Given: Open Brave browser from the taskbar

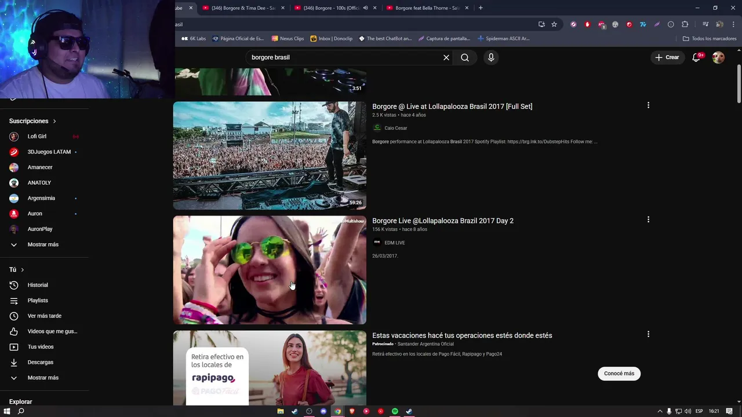Looking at the screenshot, I should click(352, 411).
